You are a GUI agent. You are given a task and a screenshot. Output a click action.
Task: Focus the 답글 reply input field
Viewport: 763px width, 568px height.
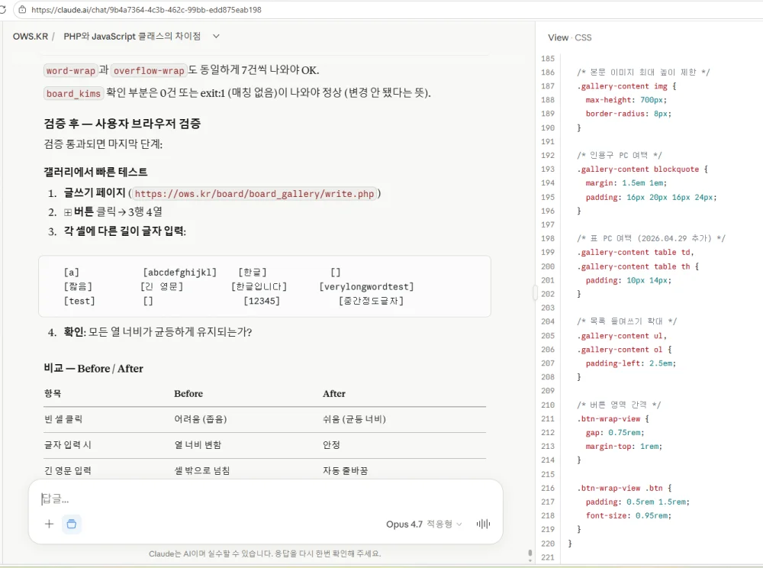[x=266, y=499]
